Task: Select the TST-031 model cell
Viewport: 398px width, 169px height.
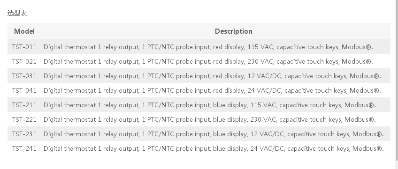Action: [24, 76]
